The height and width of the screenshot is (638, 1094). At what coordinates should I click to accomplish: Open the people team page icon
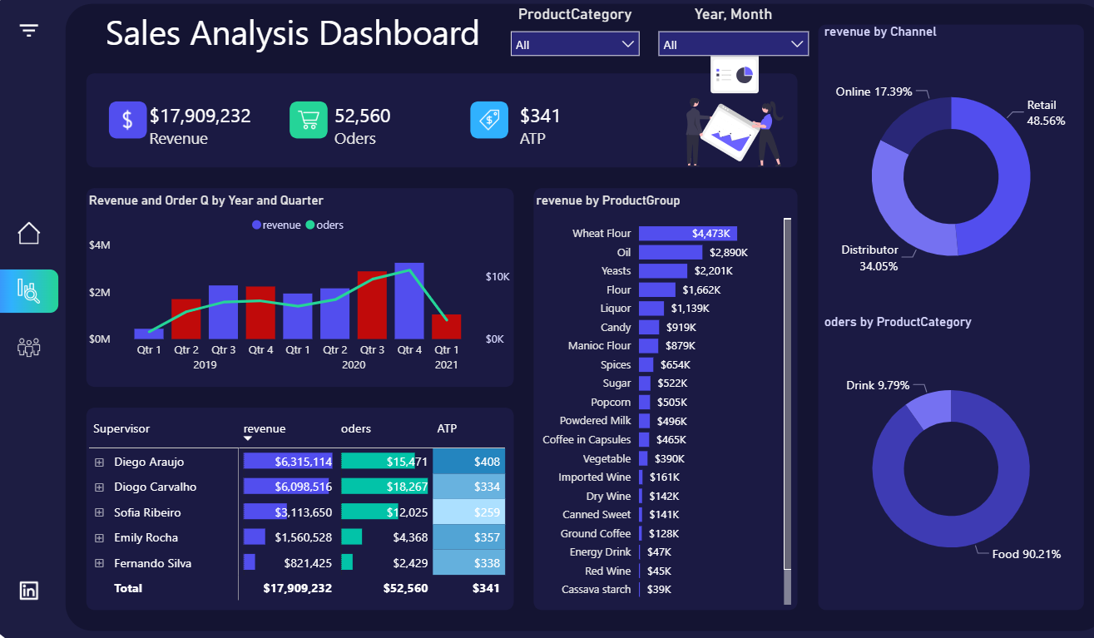tap(29, 347)
